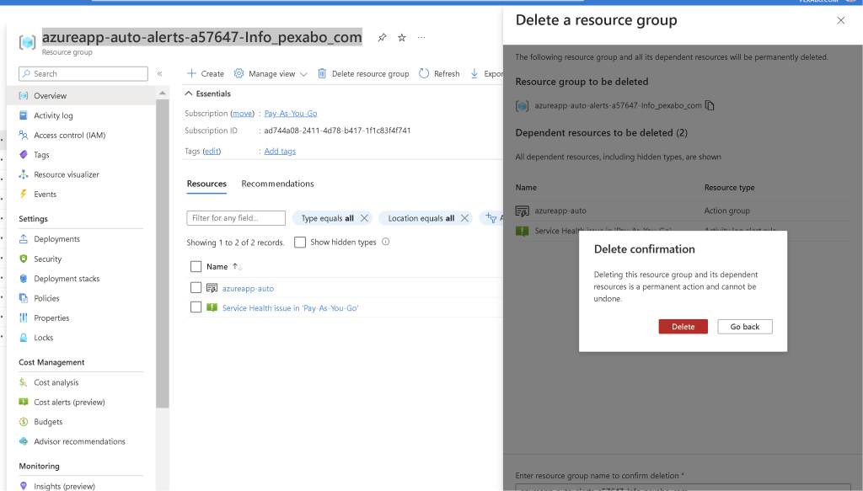Click the subscription move link

(x=242, y=113)
